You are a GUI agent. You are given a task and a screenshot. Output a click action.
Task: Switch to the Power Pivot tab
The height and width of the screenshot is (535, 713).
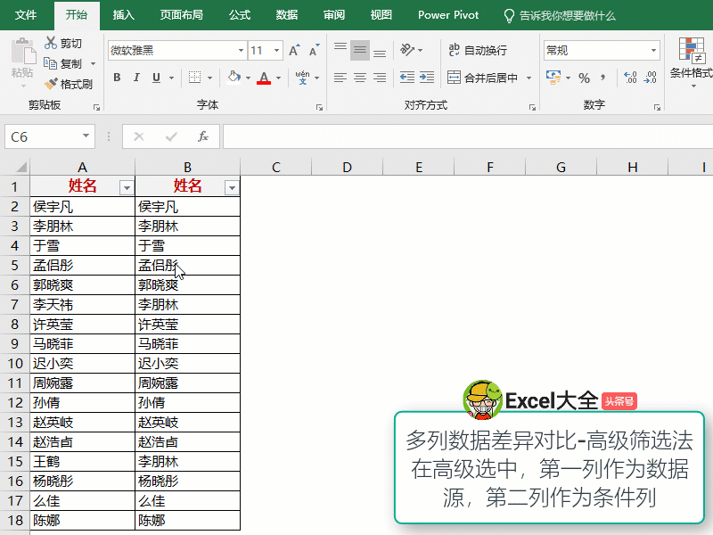(x=448, y=15)
